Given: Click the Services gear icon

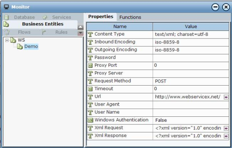Looking at the screenshot, I should tap(45, 17).
